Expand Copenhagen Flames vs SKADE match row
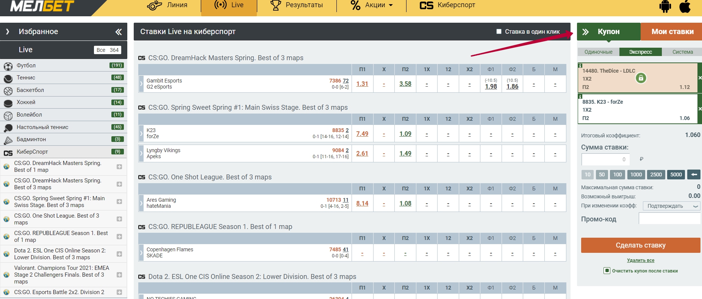 141,252
